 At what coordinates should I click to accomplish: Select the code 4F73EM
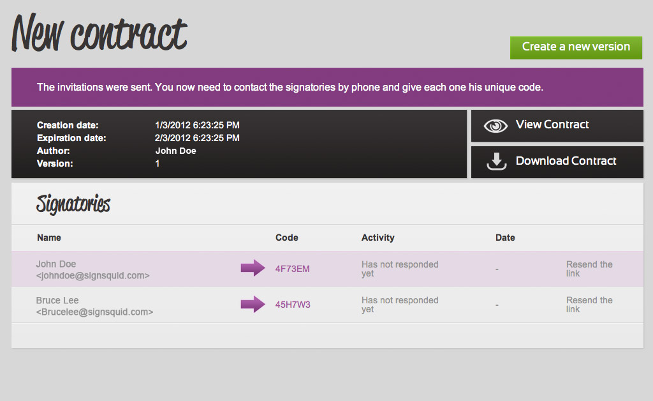coord(292,269)
